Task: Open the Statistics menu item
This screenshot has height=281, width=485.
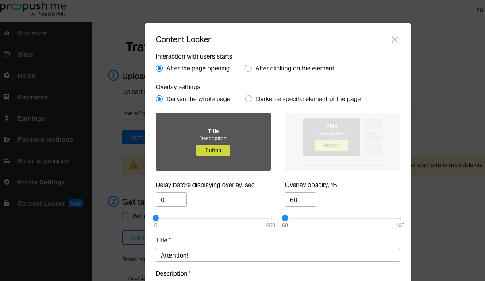Action: coord(32,33)
